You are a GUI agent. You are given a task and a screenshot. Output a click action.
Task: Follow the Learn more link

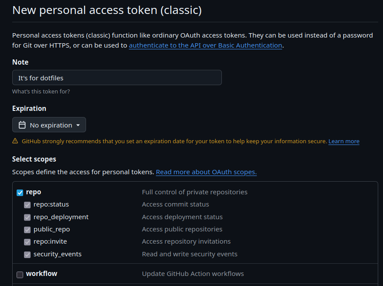click(x=344, y=141)
